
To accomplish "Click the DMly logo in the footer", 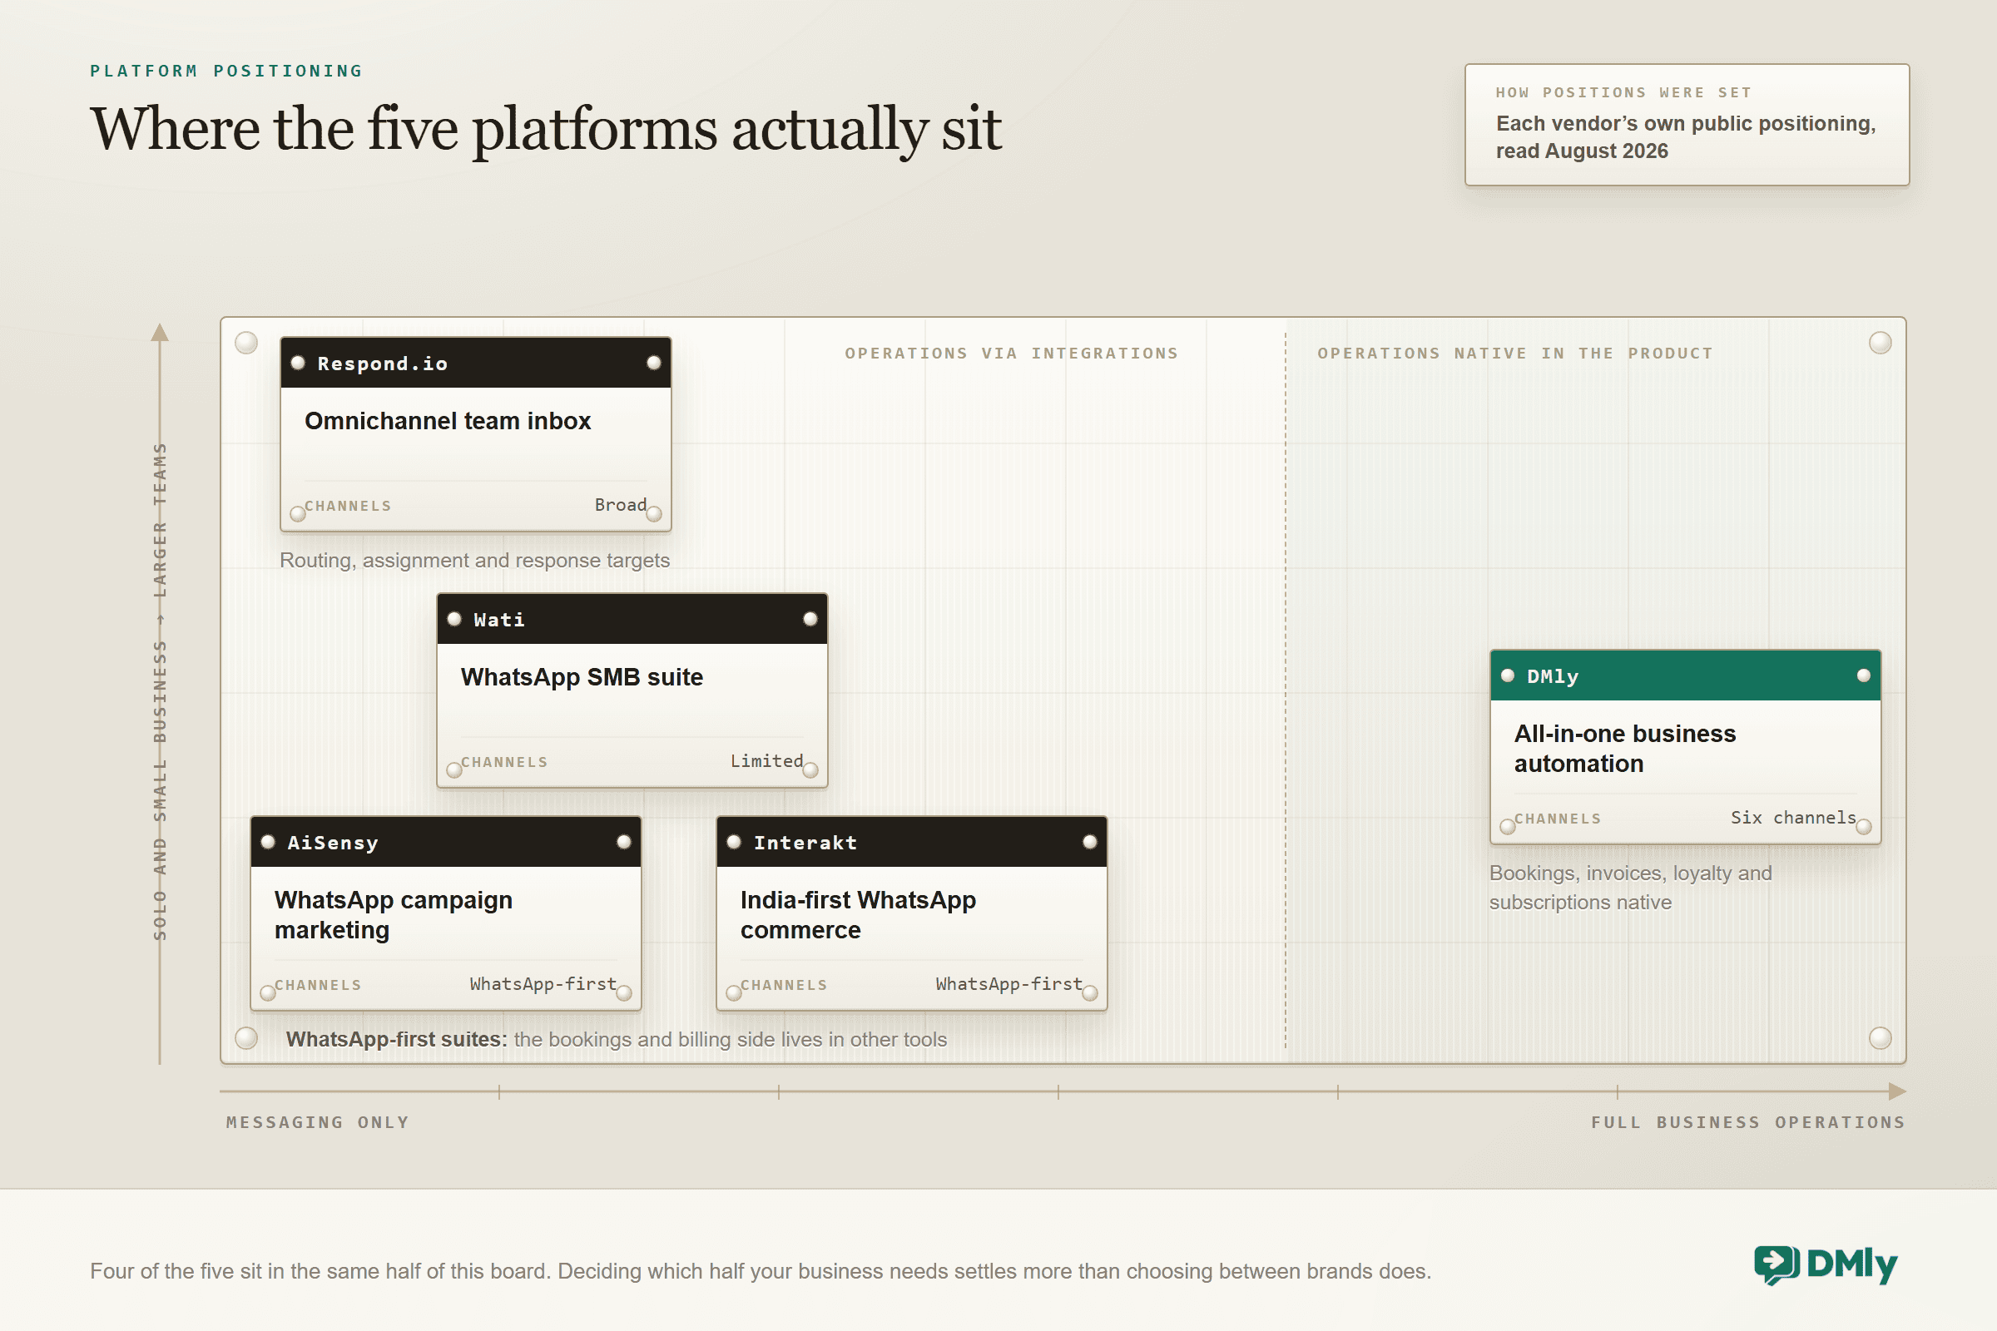I will 1826,1264.
